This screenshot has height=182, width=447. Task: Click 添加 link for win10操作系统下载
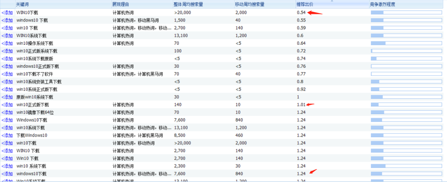point(7,43)
